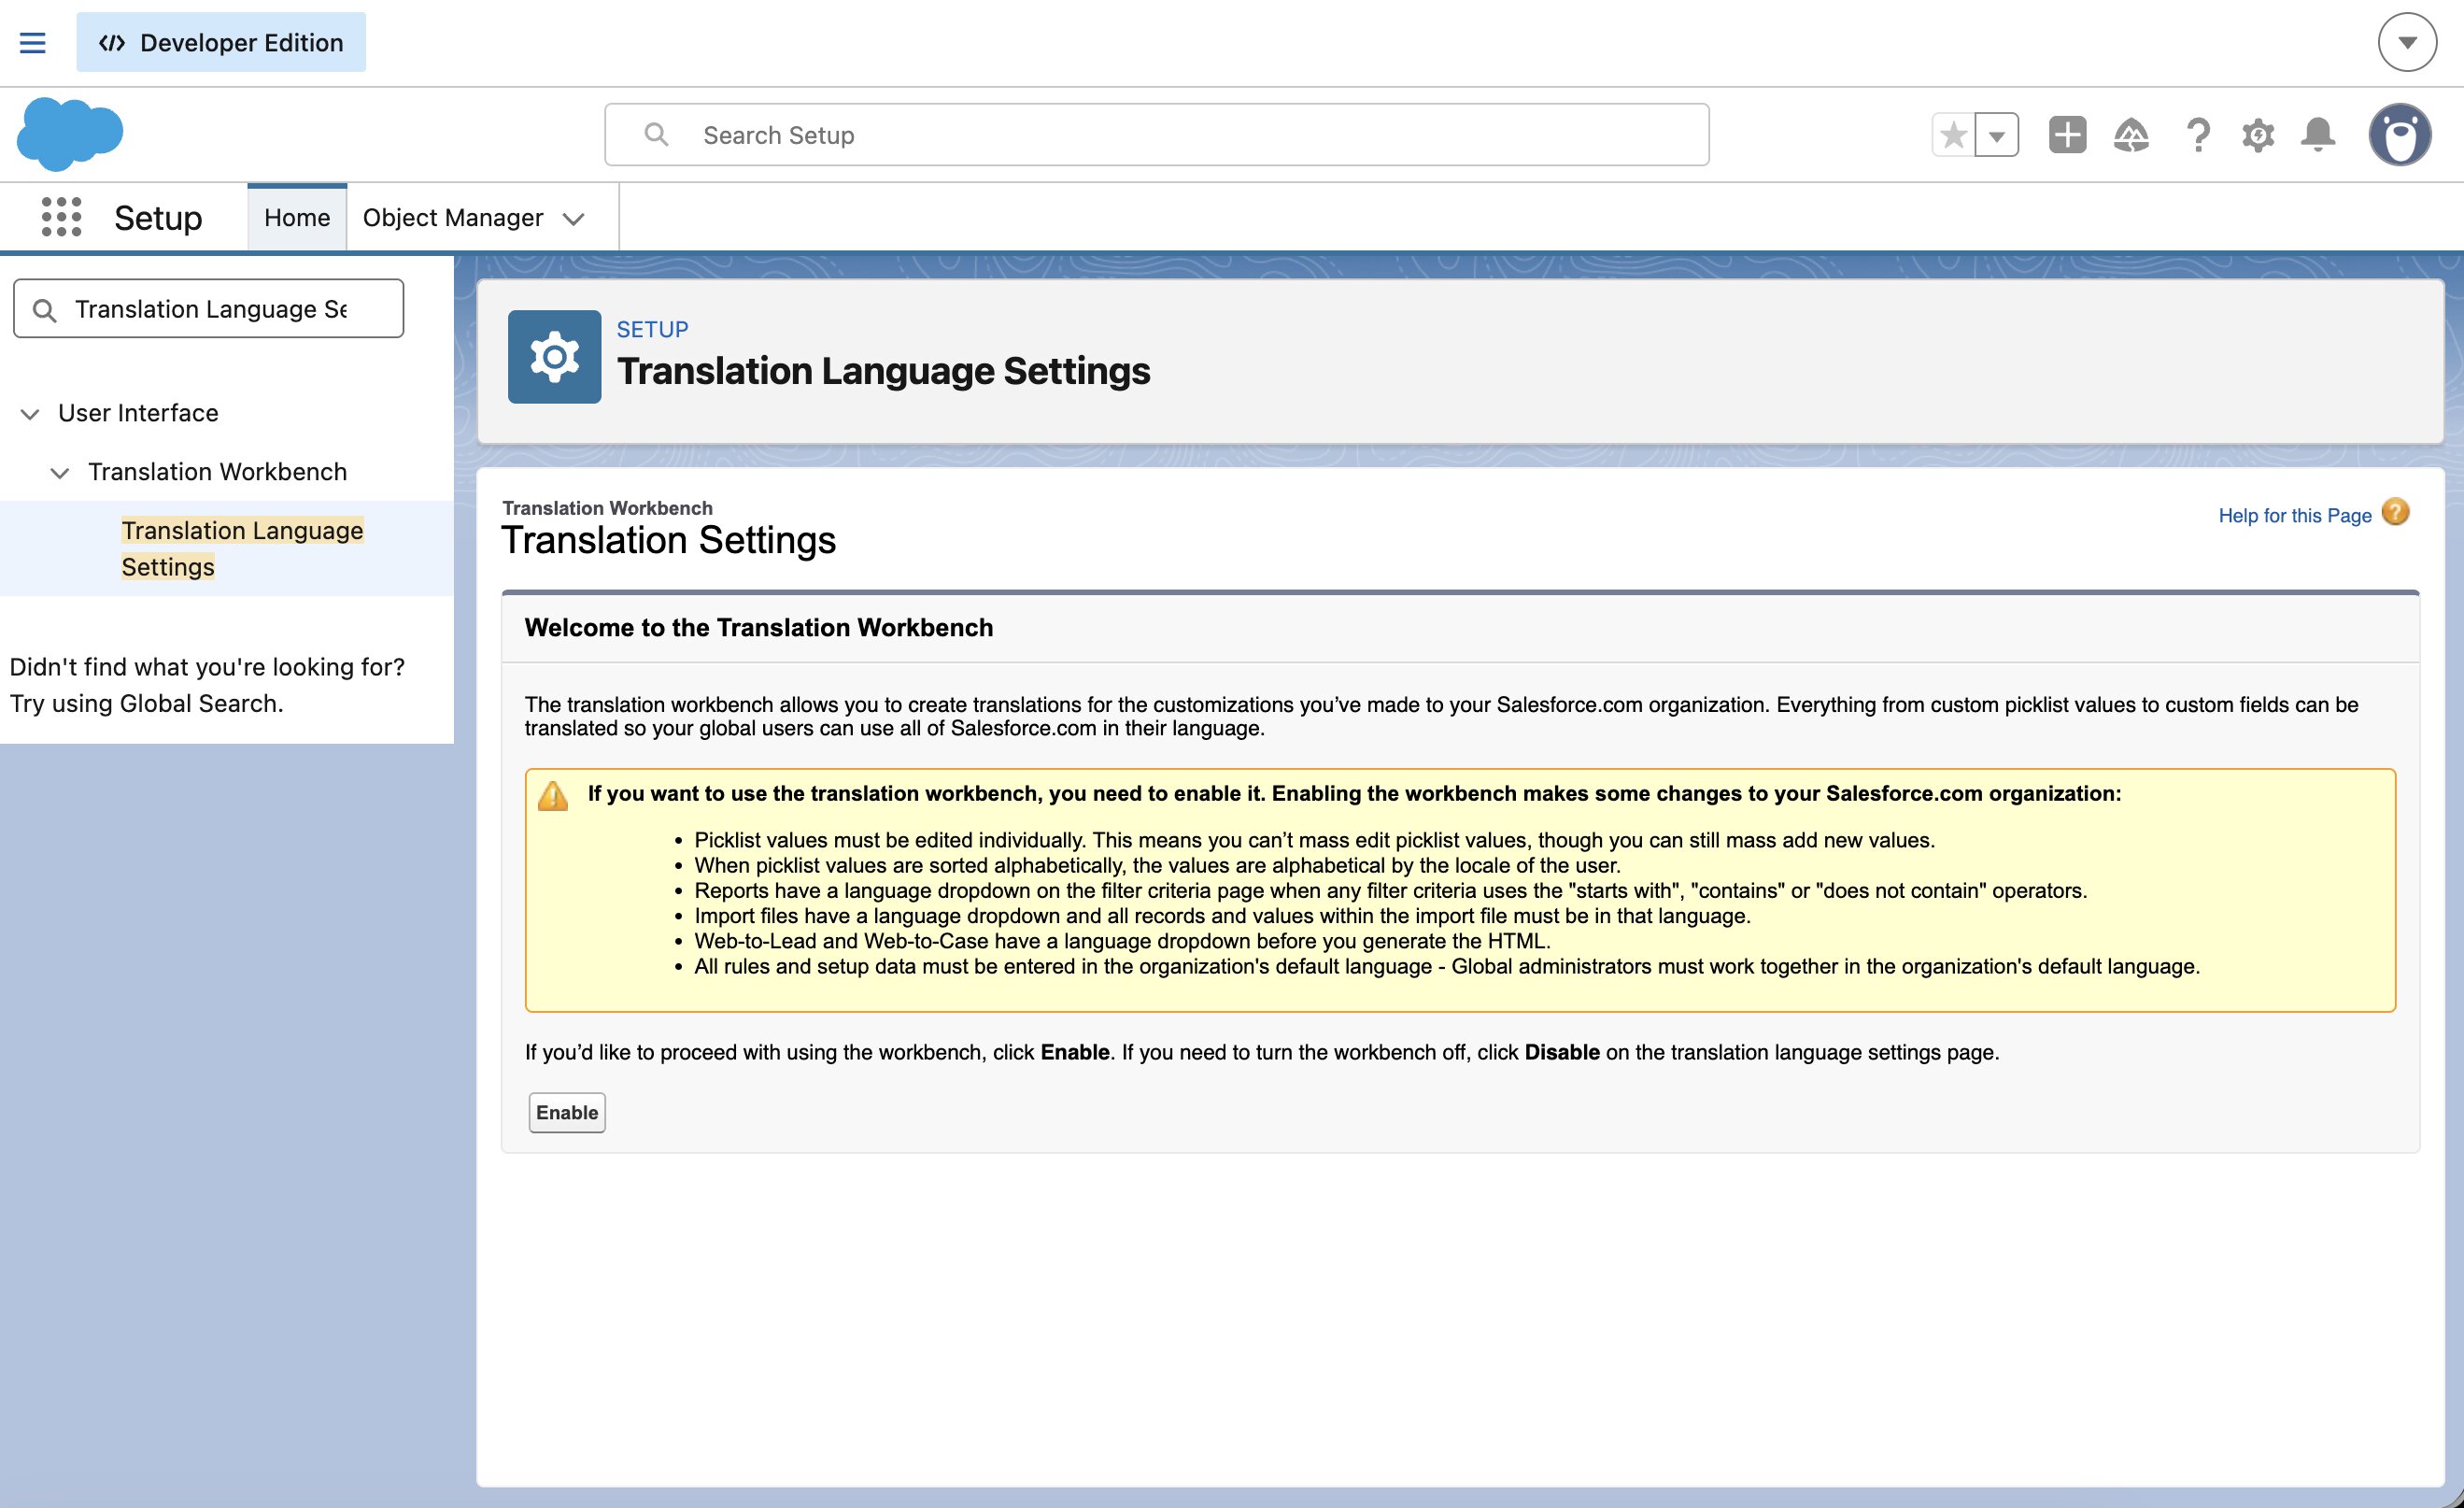Click the Translation Language Settings page title
The height and width of the screenshot is (1508, 2464).
coord(884,371)
